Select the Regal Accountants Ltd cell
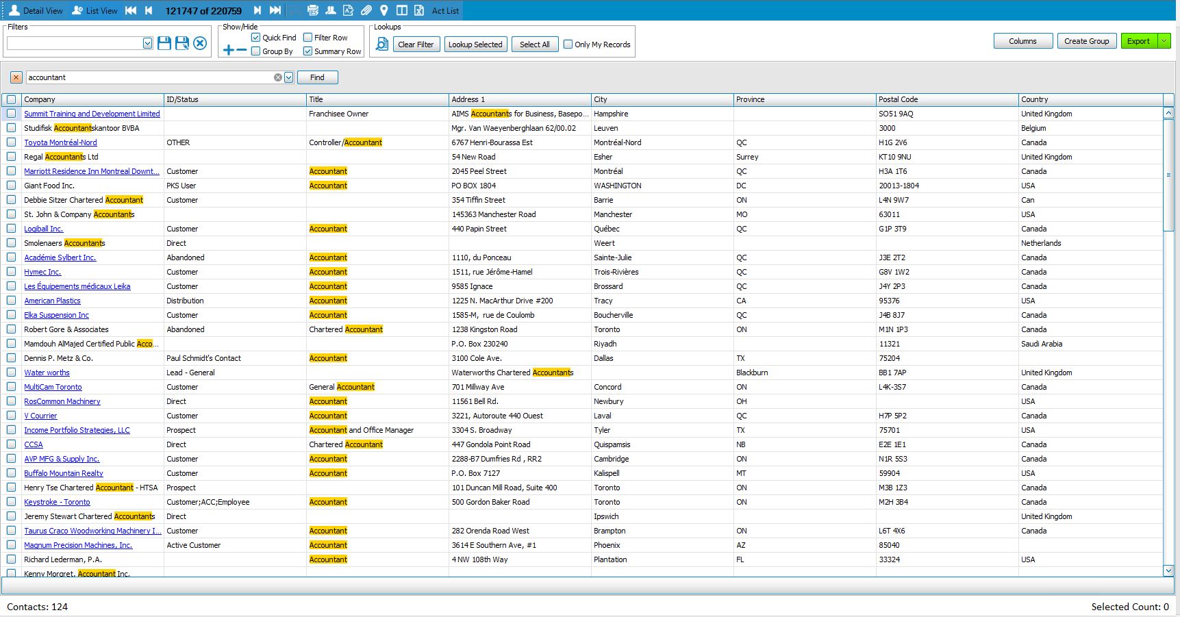This screenshot has width=1180, height=617. point(92,157)
